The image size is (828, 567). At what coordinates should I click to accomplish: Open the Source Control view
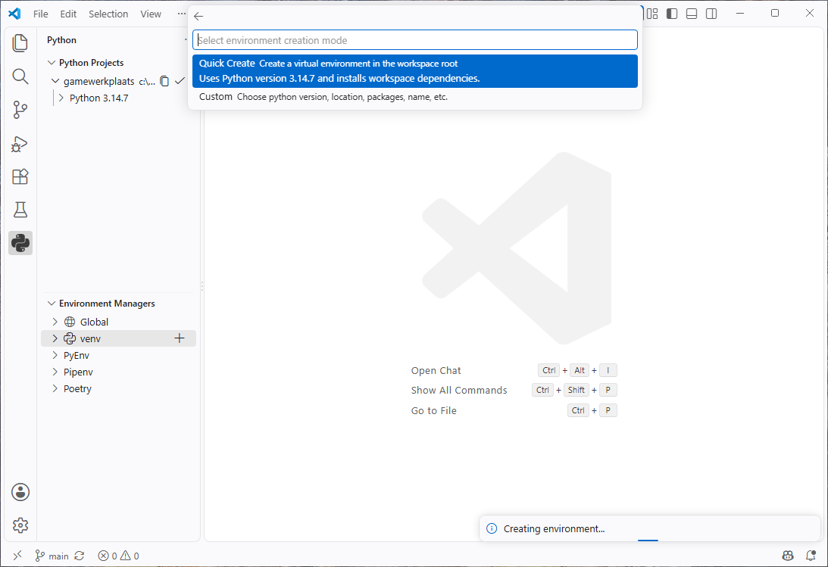(x=20, y=110)
